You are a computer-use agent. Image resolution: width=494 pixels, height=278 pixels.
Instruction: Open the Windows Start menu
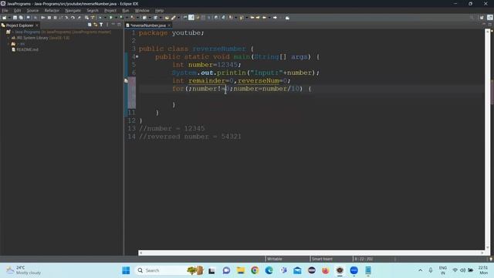[x=126, y=270]
